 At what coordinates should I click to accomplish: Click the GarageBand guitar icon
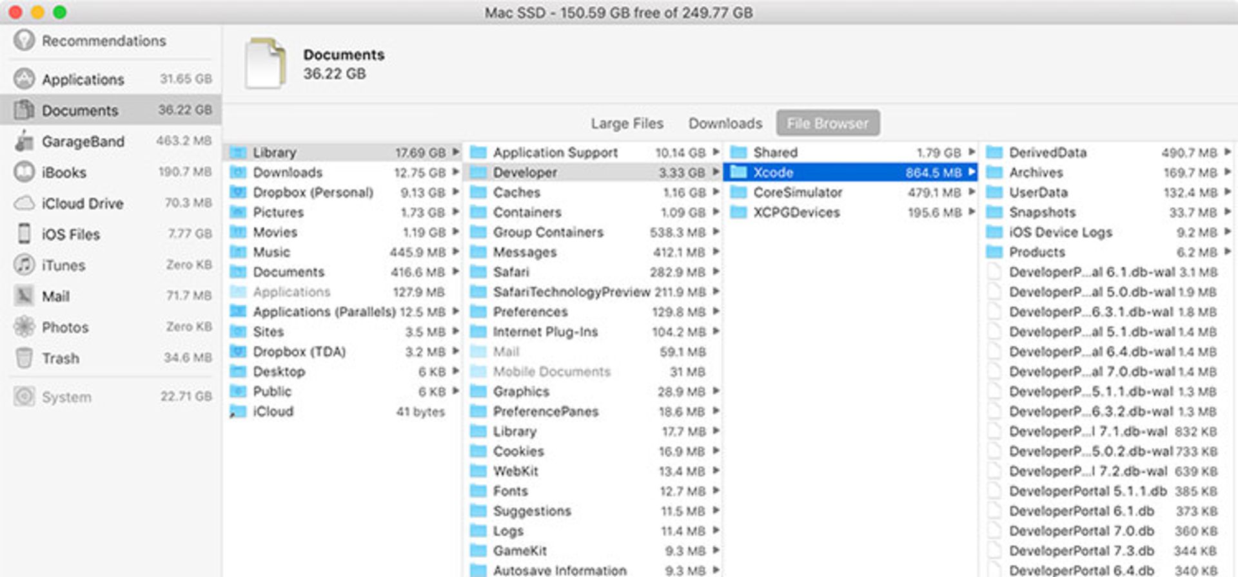pos(24,140)
